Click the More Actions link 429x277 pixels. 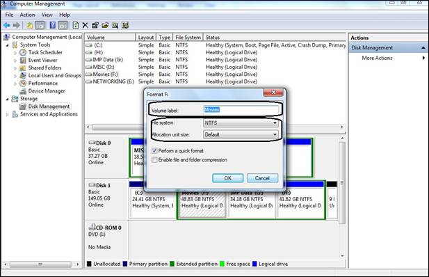377,58
